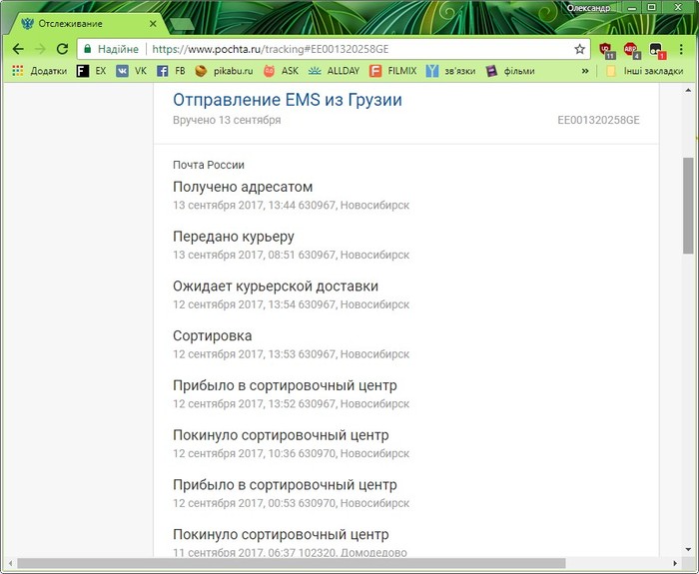
Task: Open the FB Facebook bookmark
Action: (x=171, y=71)
